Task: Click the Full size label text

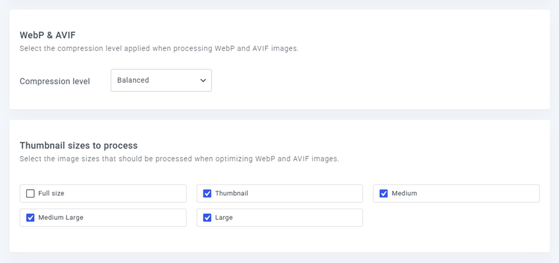Action: point(51,193)
